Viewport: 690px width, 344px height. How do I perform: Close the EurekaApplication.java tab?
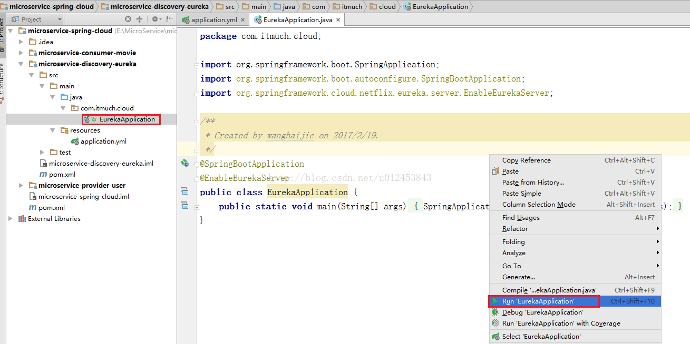point(338,20)
